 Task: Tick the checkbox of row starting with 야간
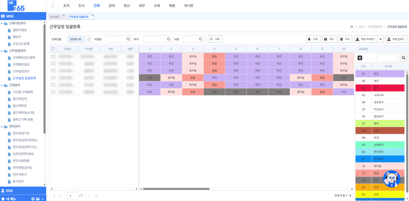tap(53, 78)
